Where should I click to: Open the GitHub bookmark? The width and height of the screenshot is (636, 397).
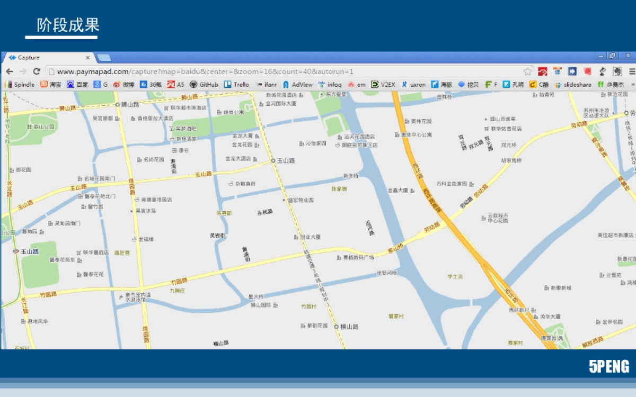click(204, 84)
